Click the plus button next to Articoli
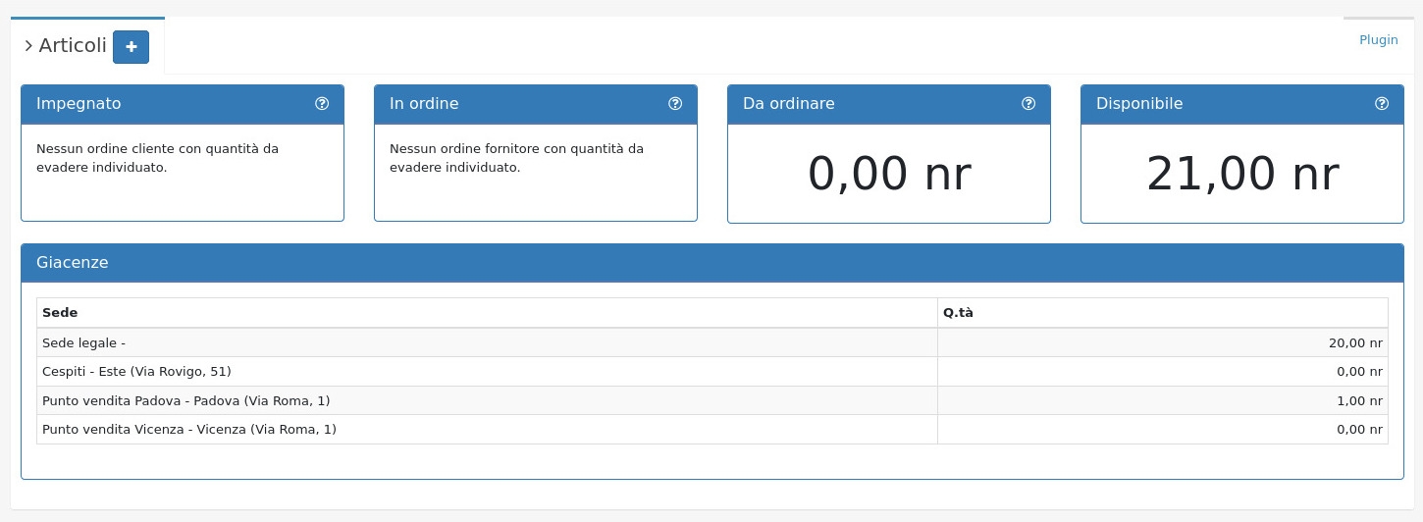This screenshot has width=1423, height=522. pos(131,47)
